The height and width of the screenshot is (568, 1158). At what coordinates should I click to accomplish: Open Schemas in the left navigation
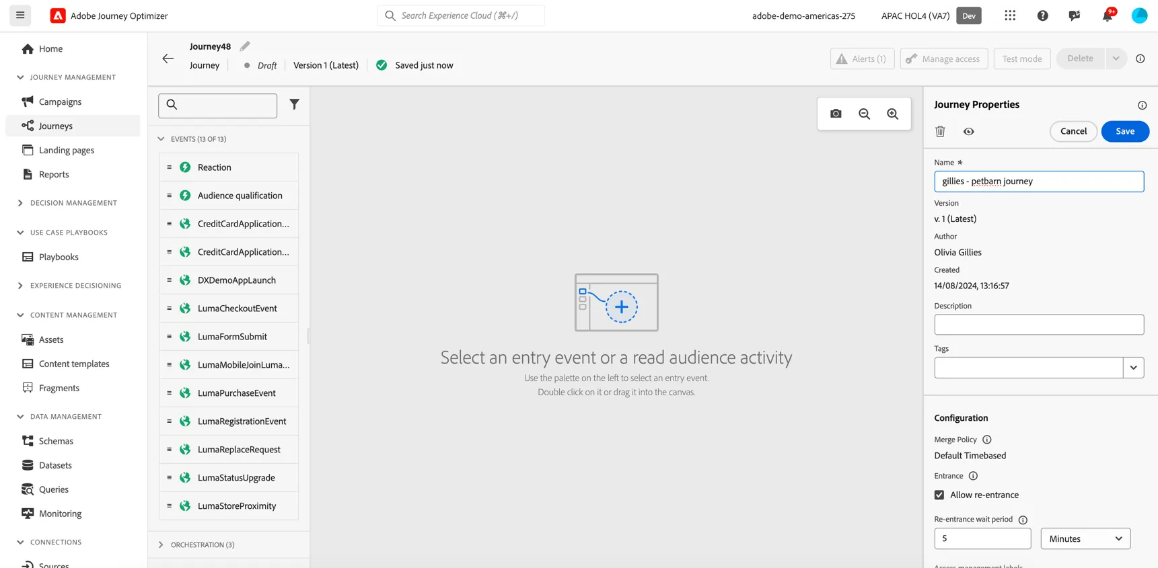pos(56,441)
